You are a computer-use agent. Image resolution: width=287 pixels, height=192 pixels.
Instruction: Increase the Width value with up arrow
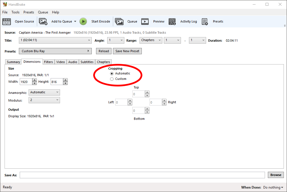click(x=34, y=80)
